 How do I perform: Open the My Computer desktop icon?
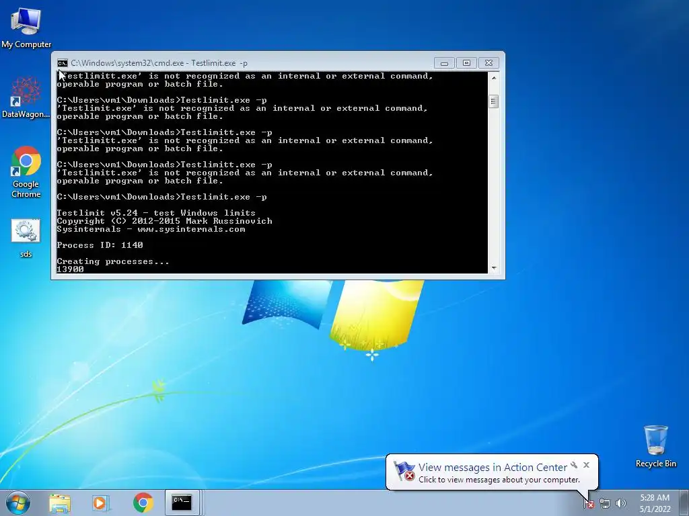26,27
